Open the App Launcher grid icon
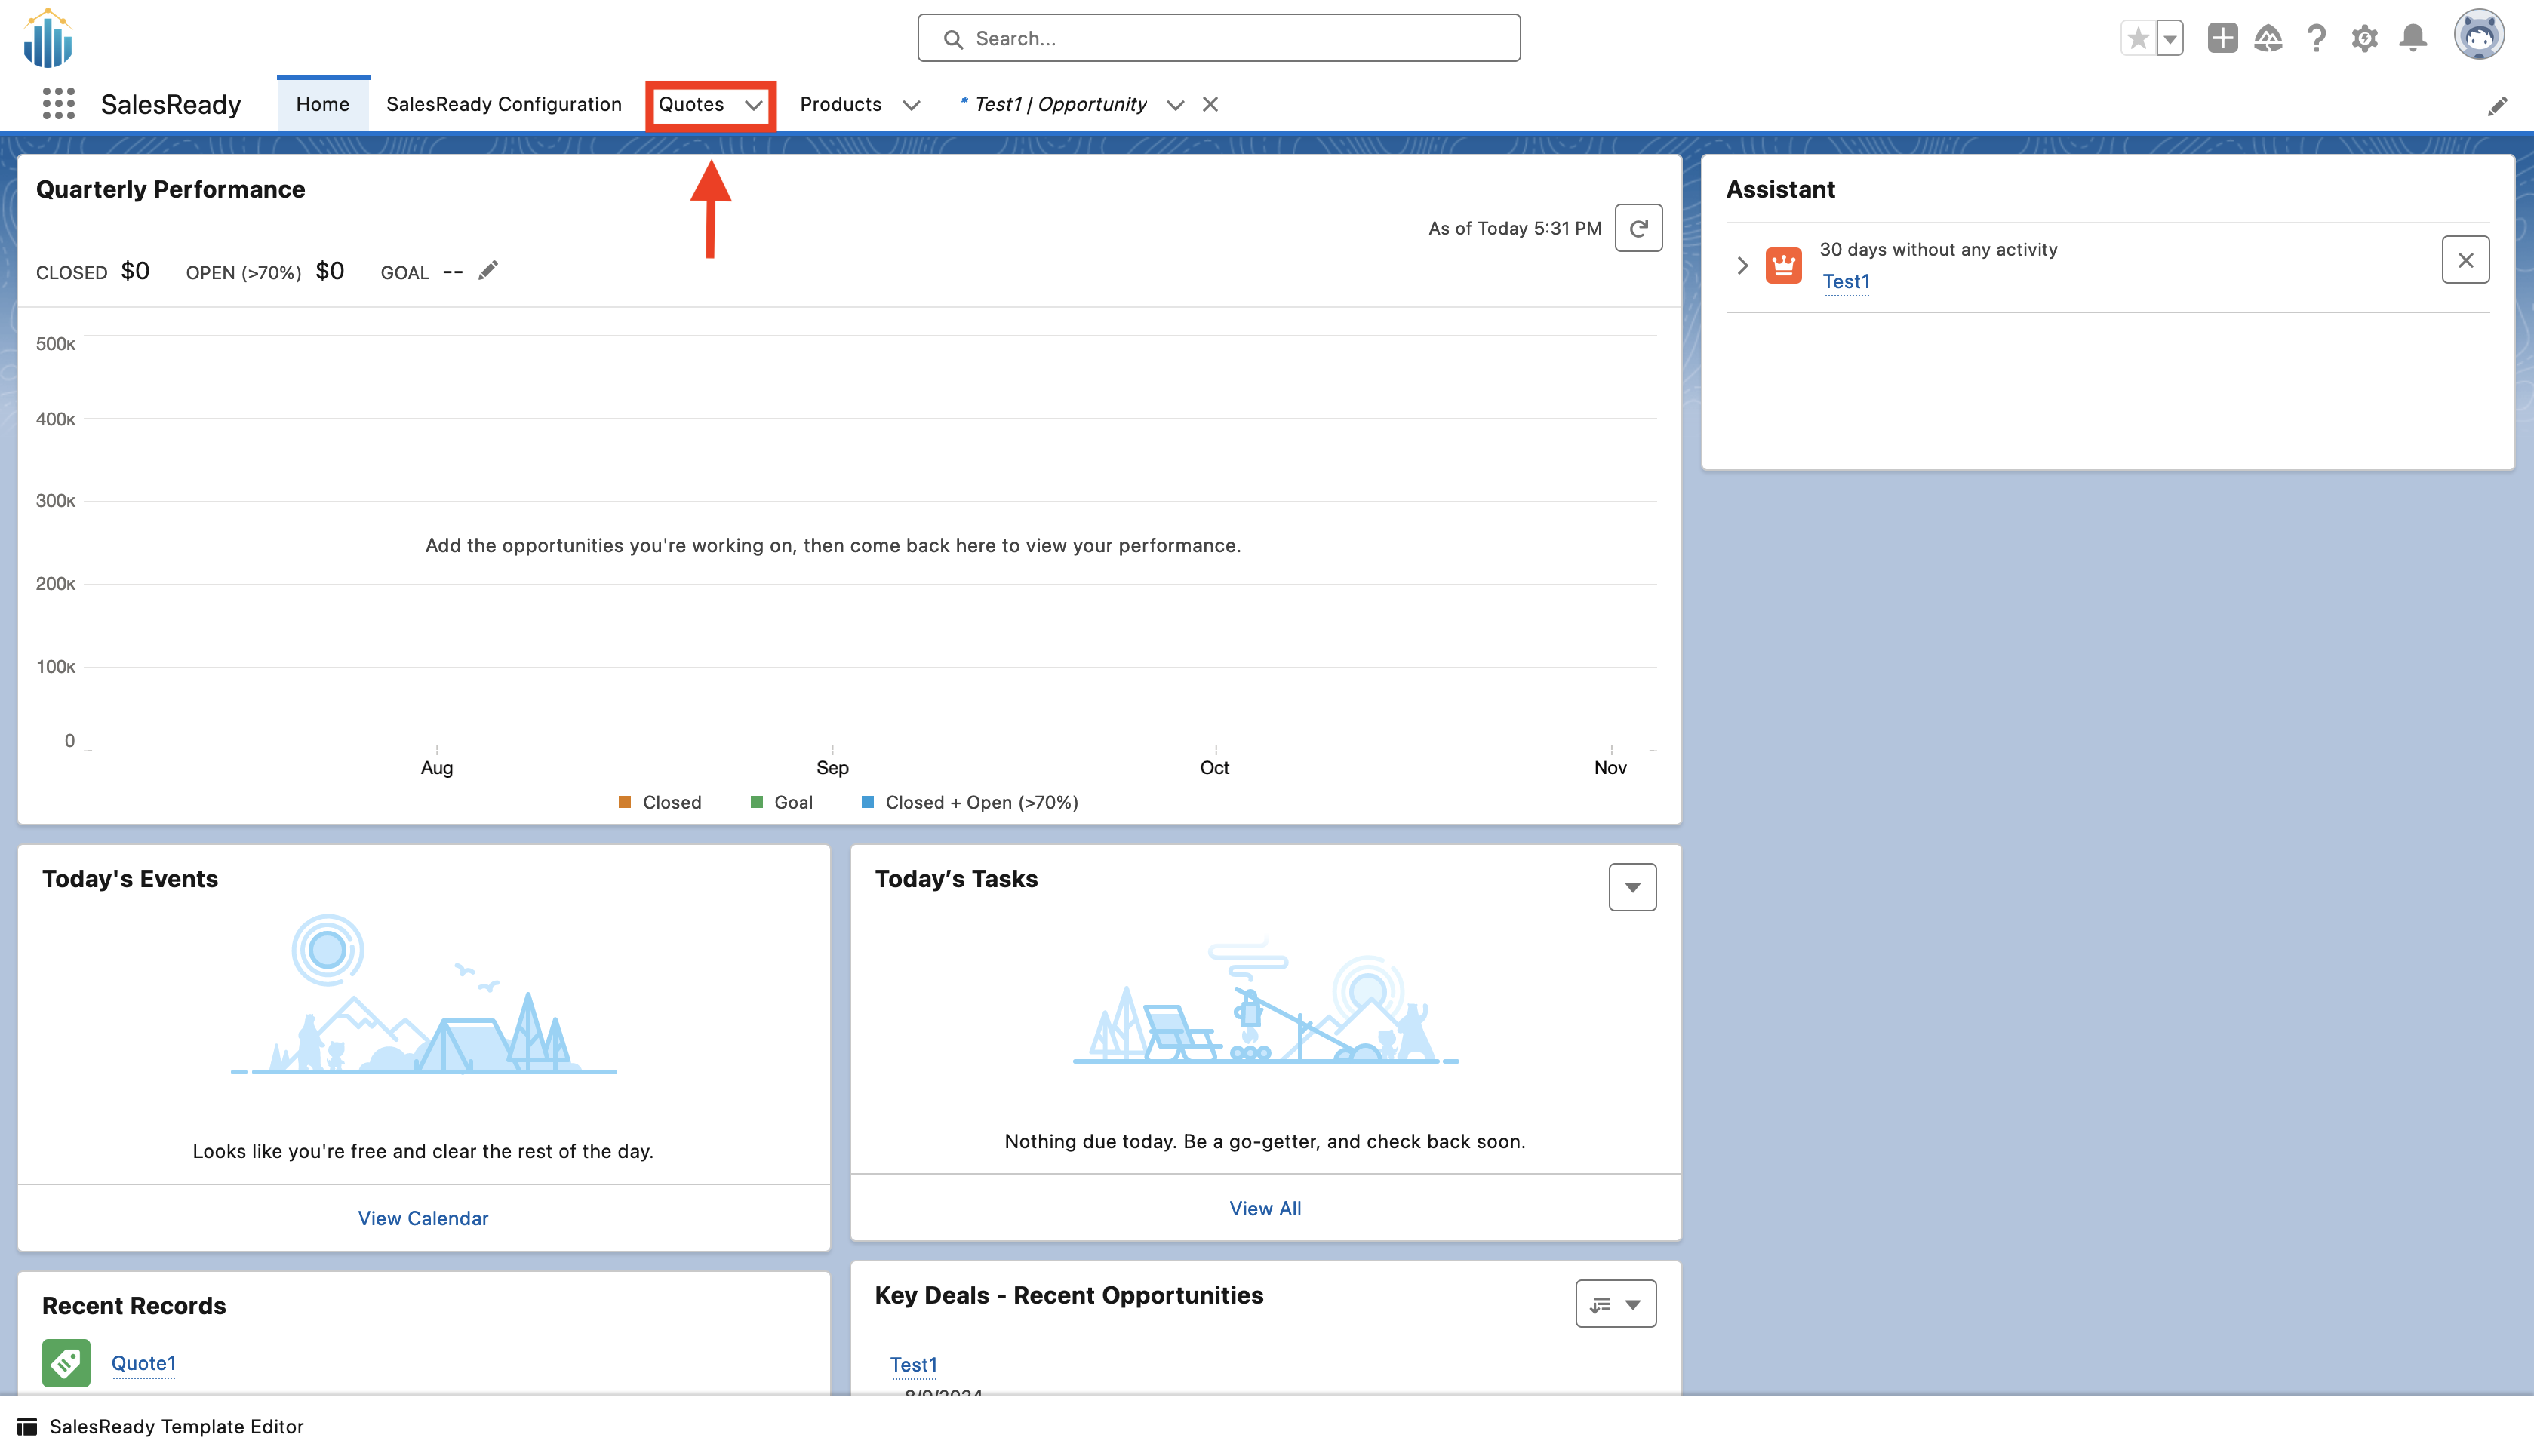Image resolution: width=2534 pixels, height=1456 pixels. pos(59,104)
